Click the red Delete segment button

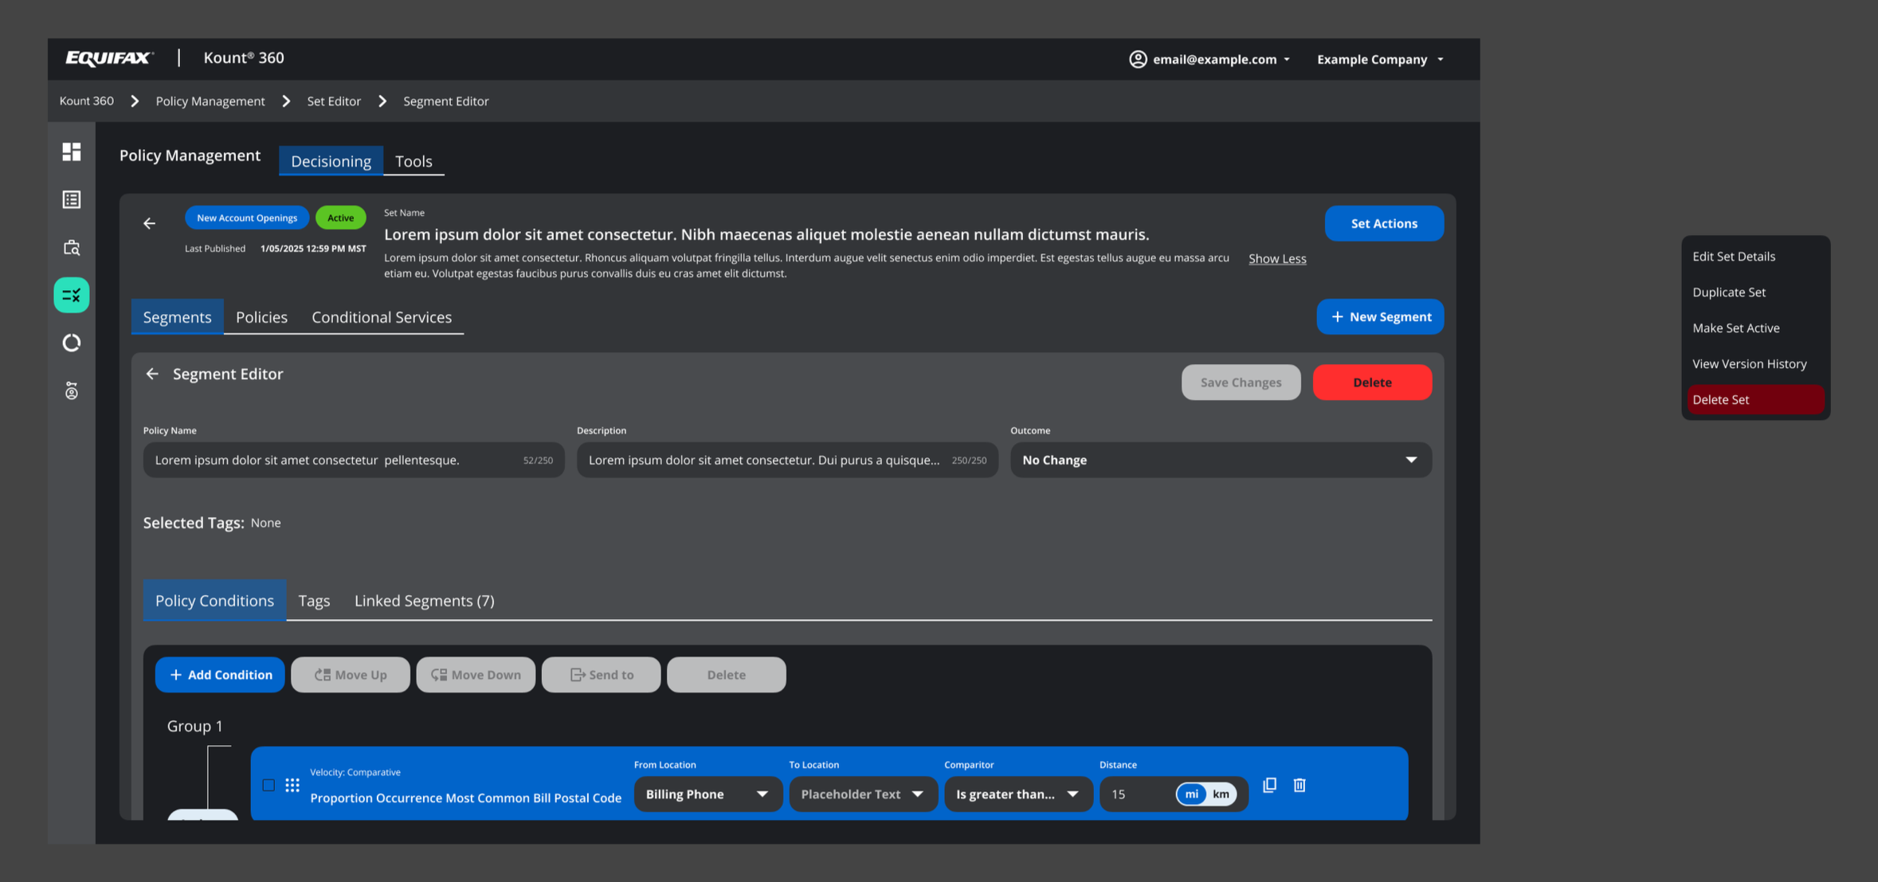point(1372,382)
